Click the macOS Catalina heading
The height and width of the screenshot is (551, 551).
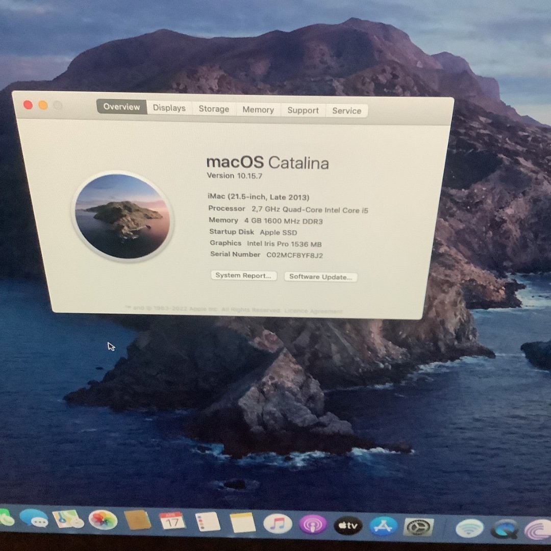click(267, 163)
